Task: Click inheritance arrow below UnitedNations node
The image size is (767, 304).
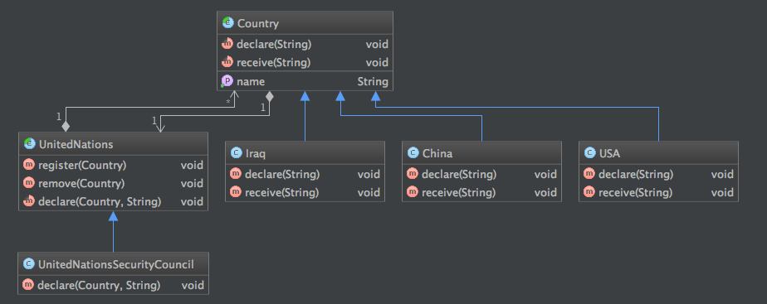Action: tap(113, 217)
